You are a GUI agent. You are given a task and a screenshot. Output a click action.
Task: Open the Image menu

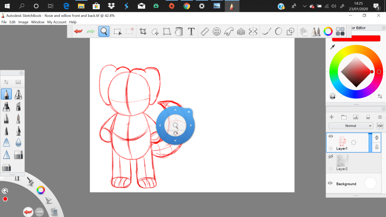click(23, 22)
